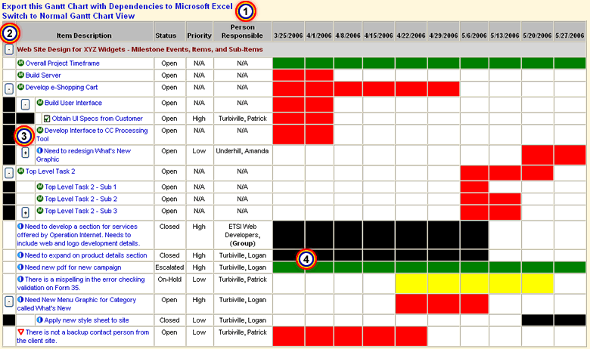Click the Person Responsible column header
This screenshot has width=590, height=349.
(x=242, y=31)
